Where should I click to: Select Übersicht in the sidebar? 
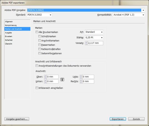(x=9, y=44)
